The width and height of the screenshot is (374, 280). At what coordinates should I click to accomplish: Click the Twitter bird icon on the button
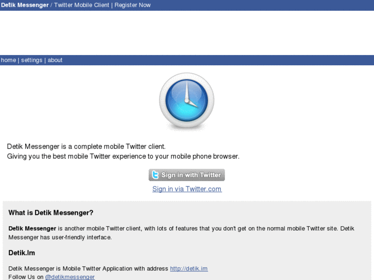click(x=155, y=175)
